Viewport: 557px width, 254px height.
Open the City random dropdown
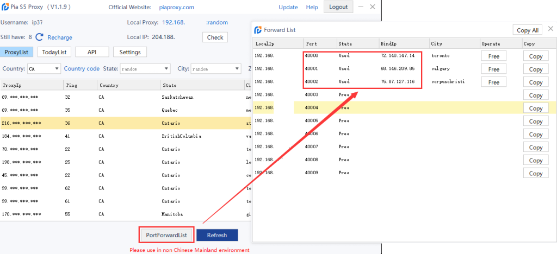pyautogui.click(x=216, y=69)
